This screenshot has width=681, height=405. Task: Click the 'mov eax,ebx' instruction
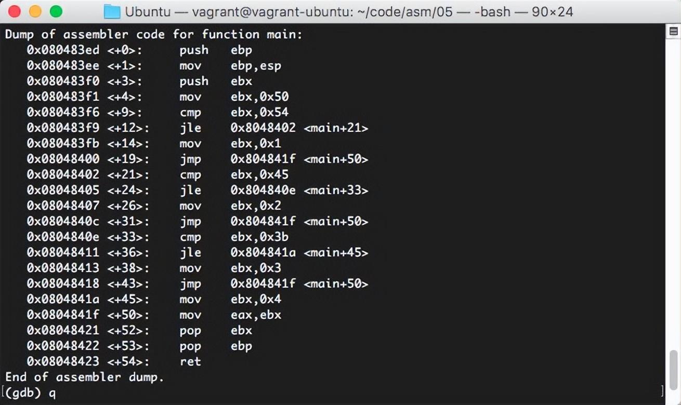(230, 315)
